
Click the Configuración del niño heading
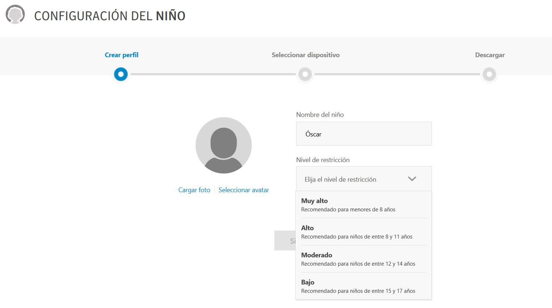pos(110,16)
